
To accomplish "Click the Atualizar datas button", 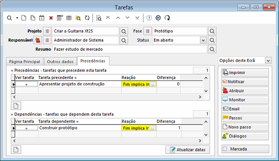I will [x=188, y=150].
